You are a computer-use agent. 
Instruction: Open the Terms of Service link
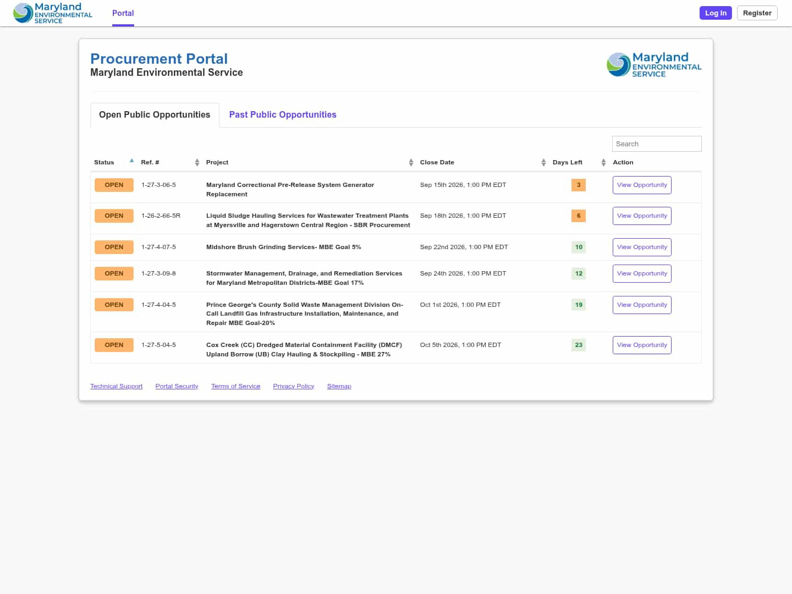click(235, 387)
